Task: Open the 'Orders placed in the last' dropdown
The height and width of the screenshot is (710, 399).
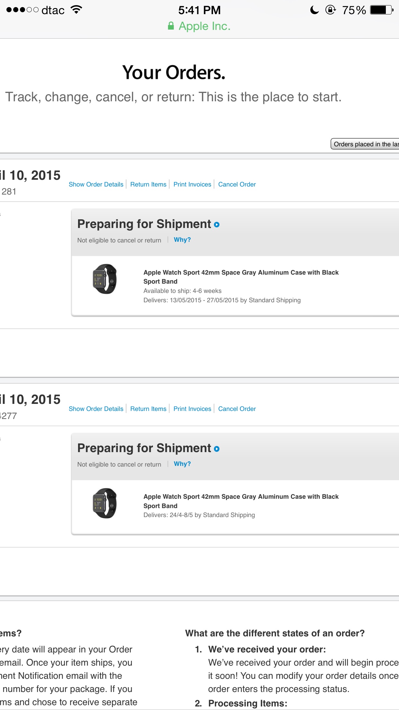Action: tap(365, 144)
